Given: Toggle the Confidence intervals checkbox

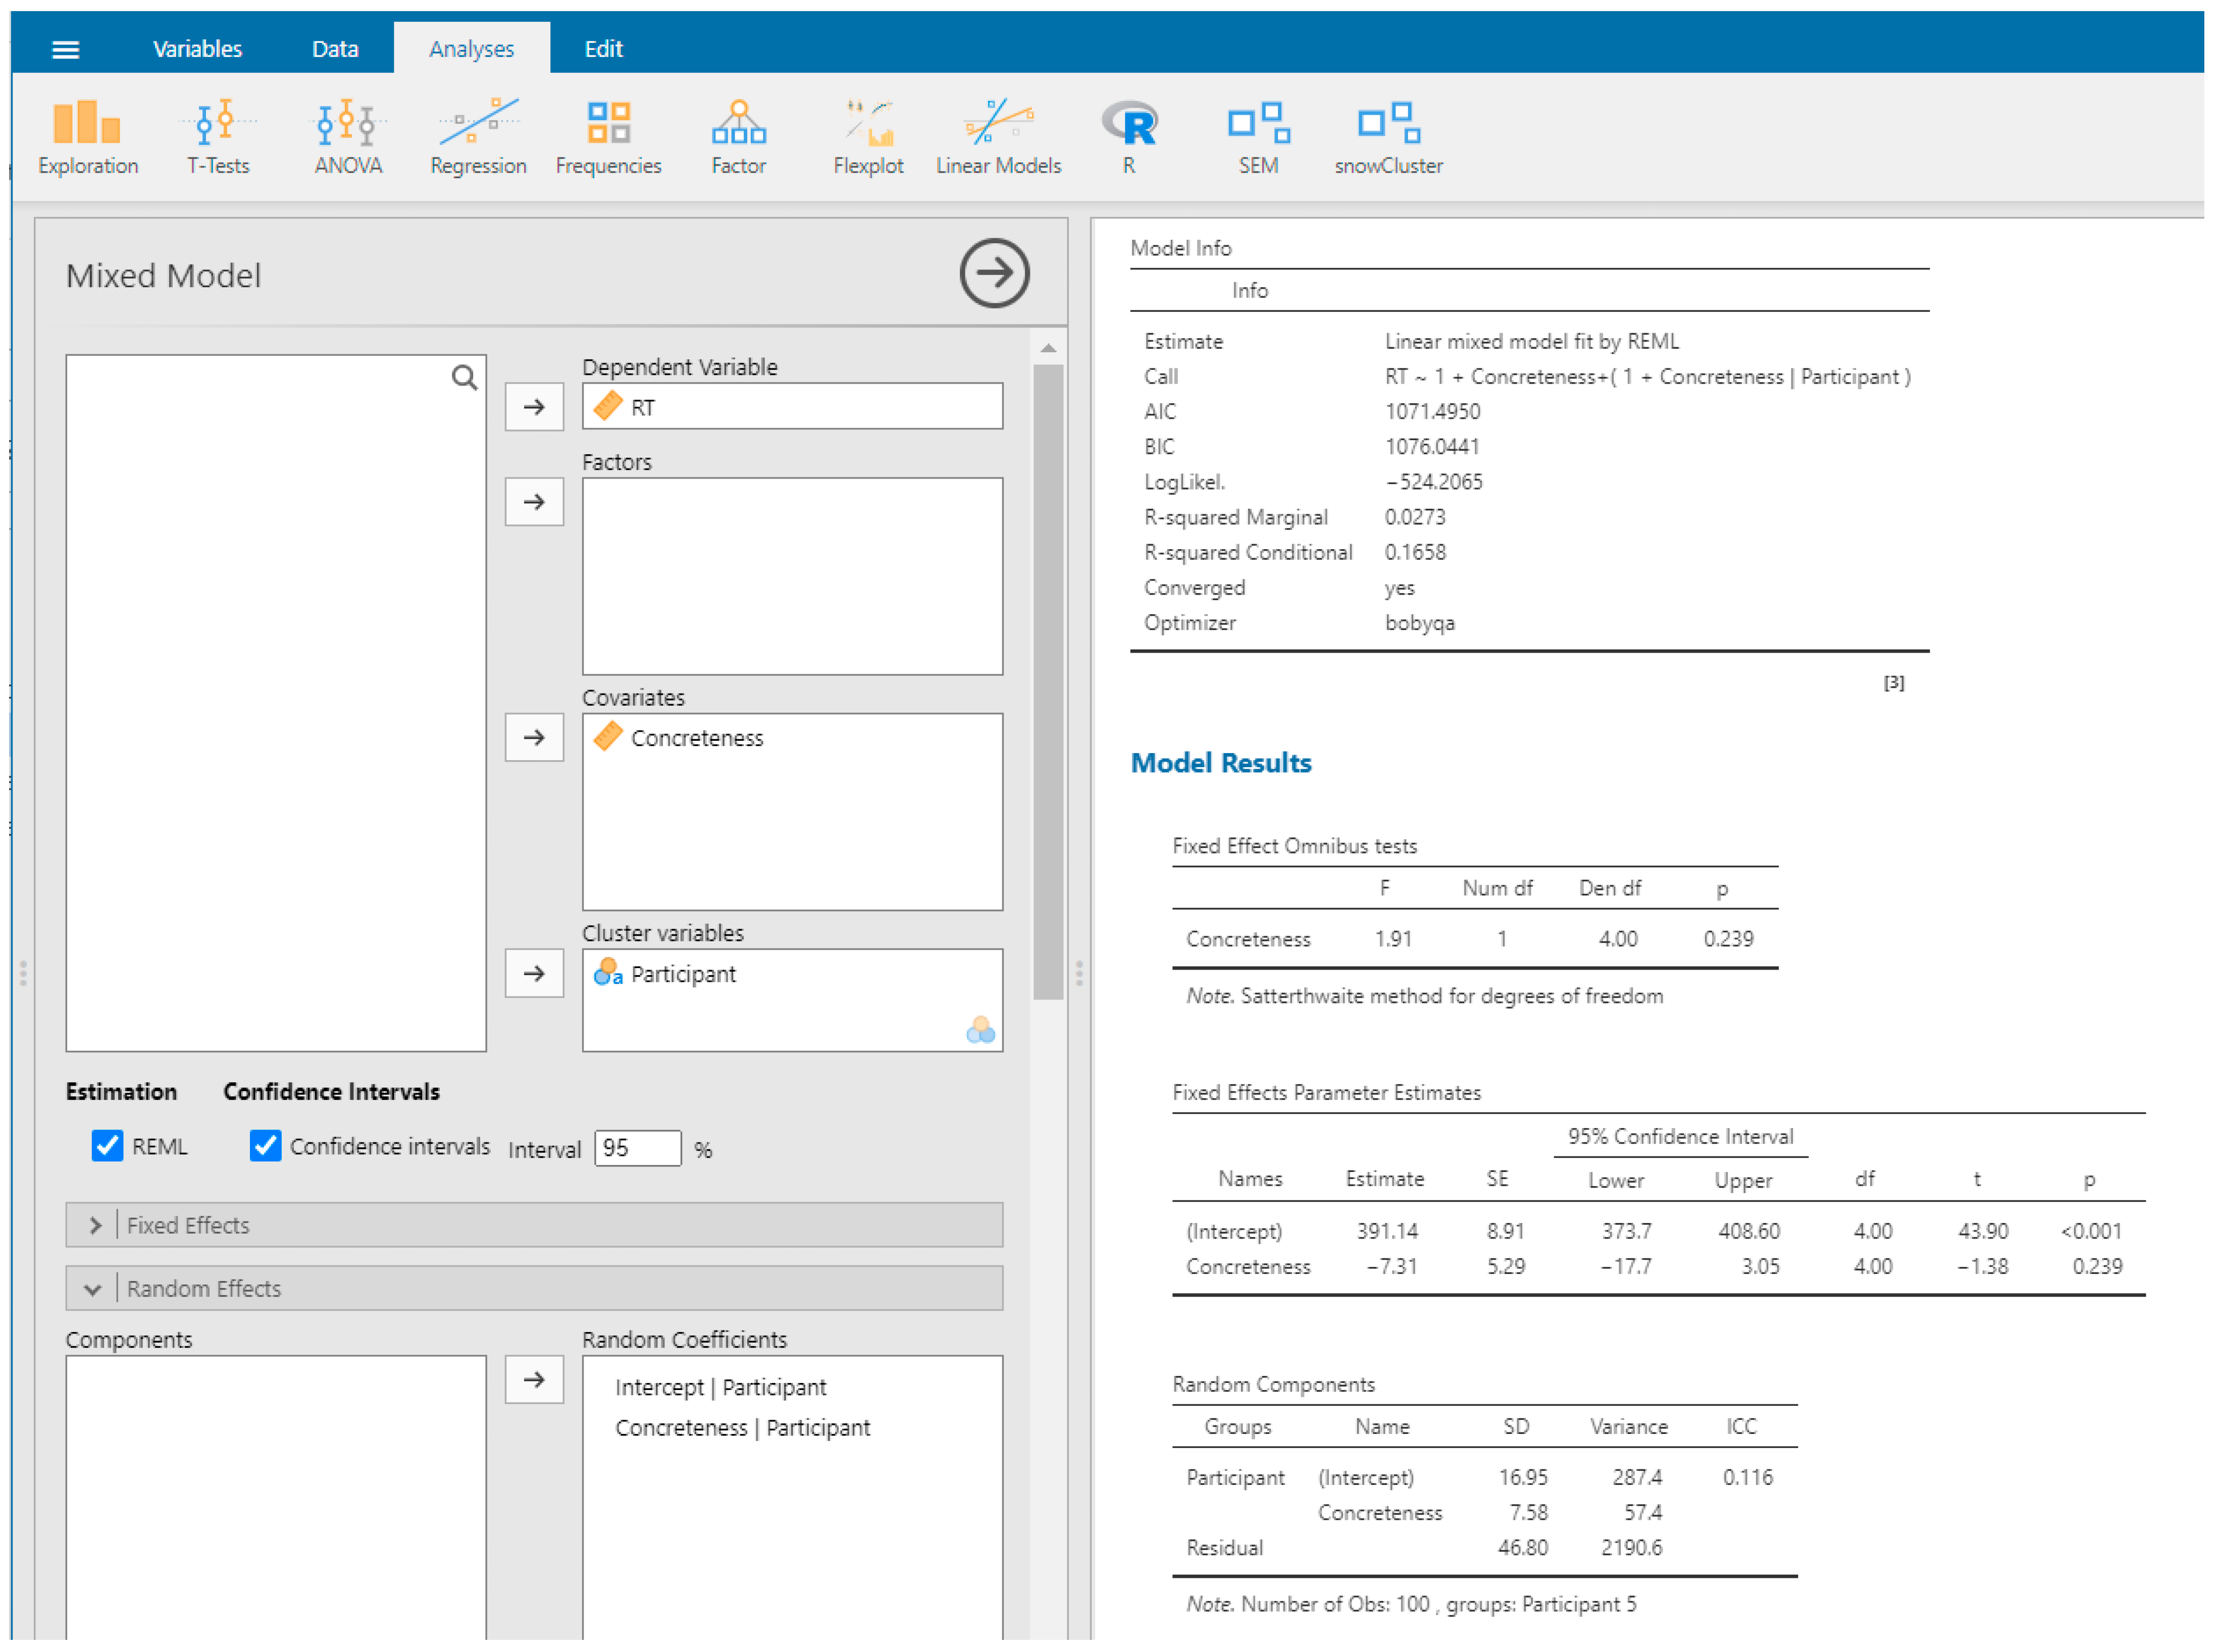Looking at the screenshot, I should [x=265, y=1145].
